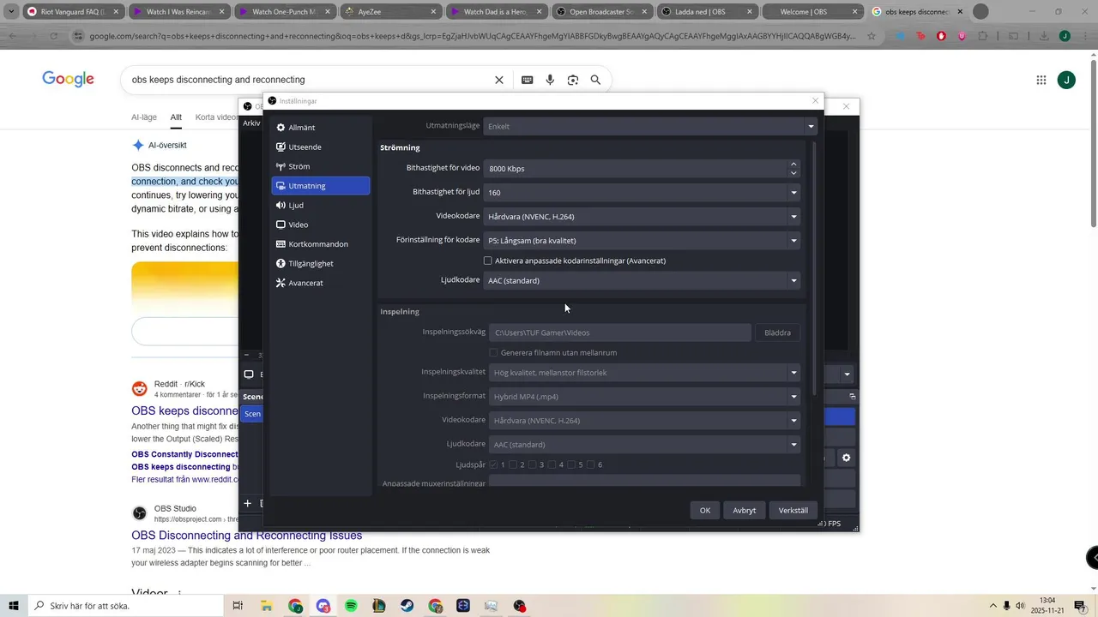This screenshot has height=617, width=1098.
Task: Switch to the Riot Vanguard FAQ tab
Action: point(73,12)
